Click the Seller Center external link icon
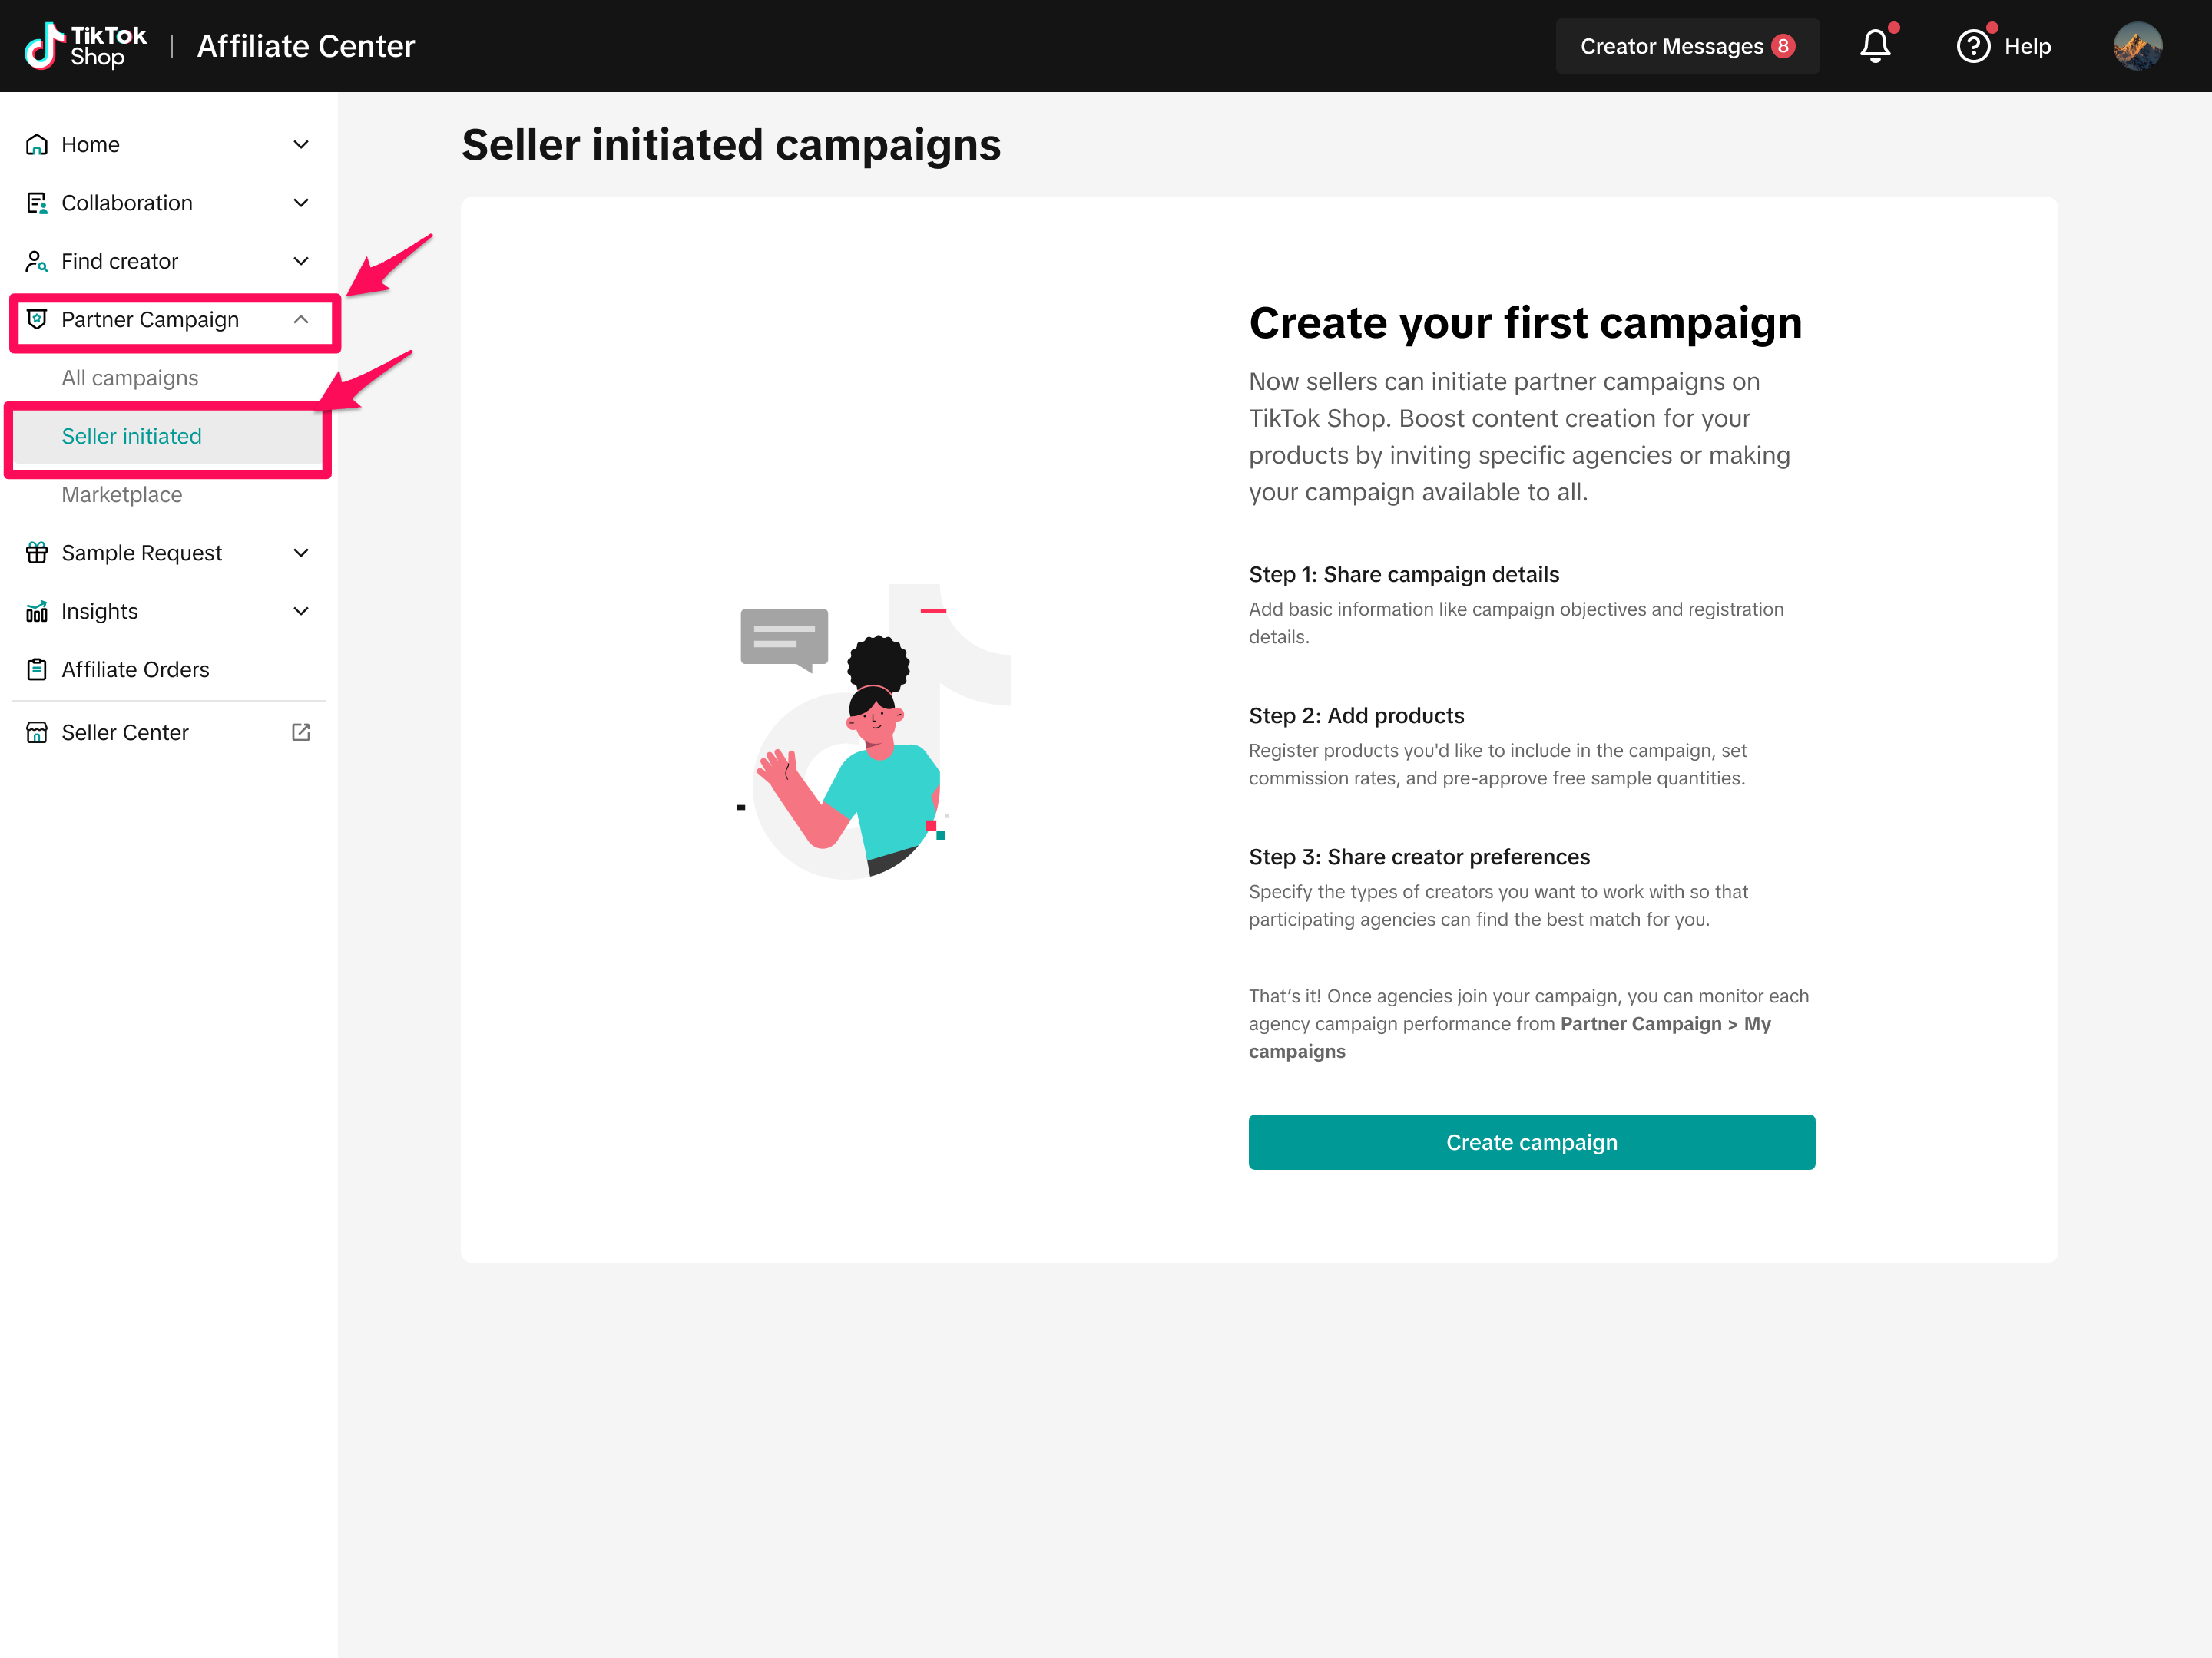 point(301,732)
